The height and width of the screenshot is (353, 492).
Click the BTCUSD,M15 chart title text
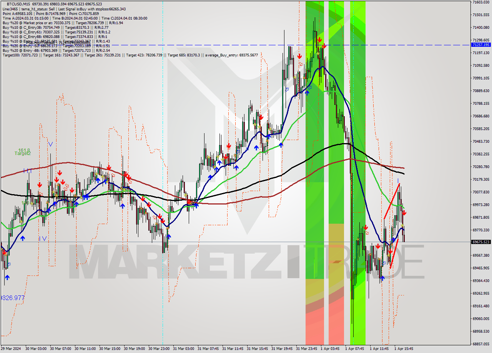18,4
